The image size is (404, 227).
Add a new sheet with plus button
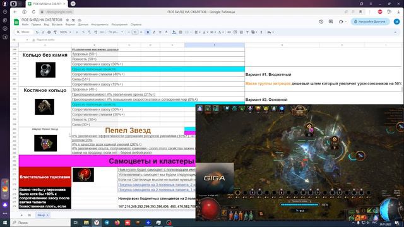tap(21, 215)
